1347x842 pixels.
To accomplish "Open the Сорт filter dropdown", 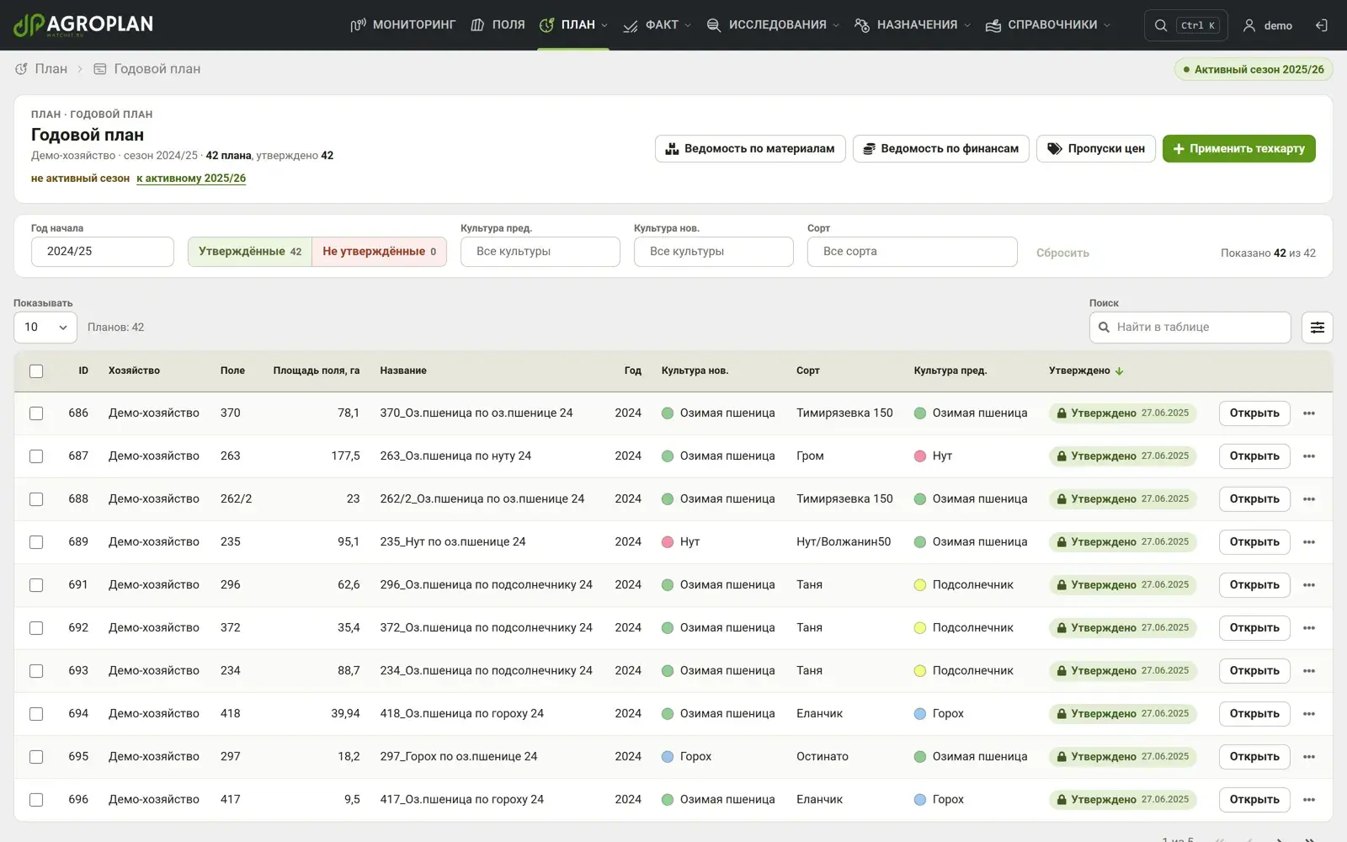I will click(x=912, y=252).
